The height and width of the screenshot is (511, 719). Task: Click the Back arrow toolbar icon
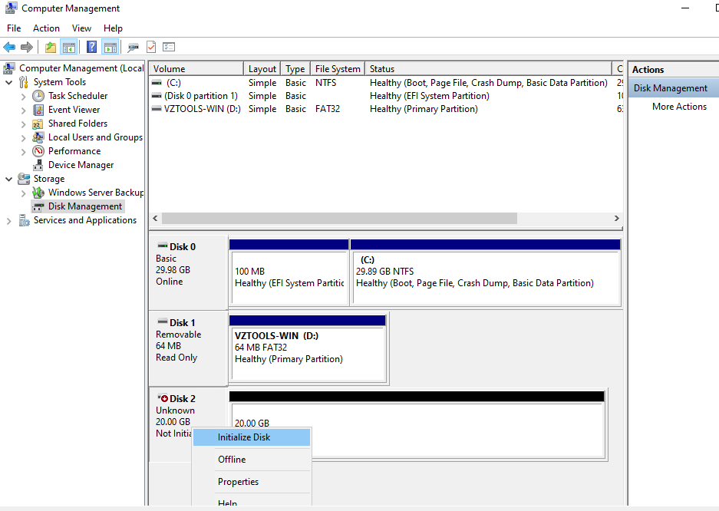[x=9, y=47]
